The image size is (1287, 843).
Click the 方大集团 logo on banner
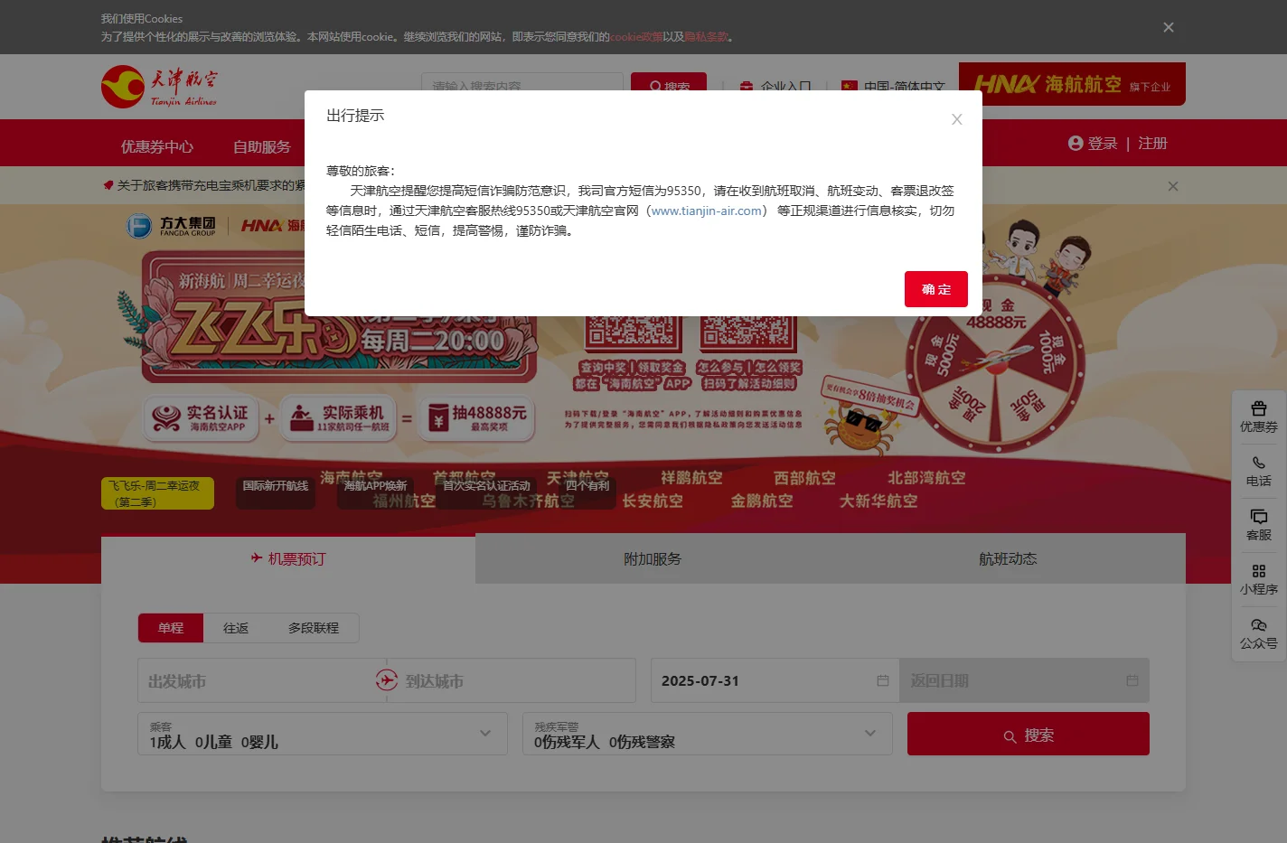[x=173, y=225]
